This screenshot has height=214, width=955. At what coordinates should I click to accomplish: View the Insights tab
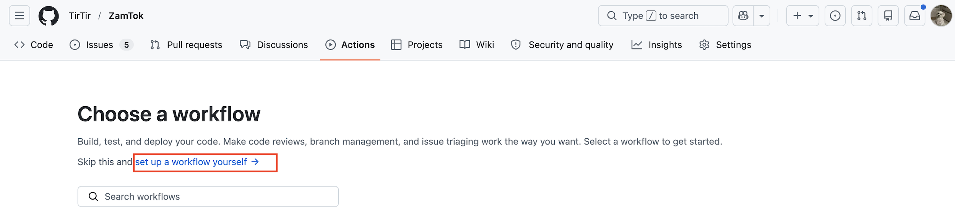point(656,45)
